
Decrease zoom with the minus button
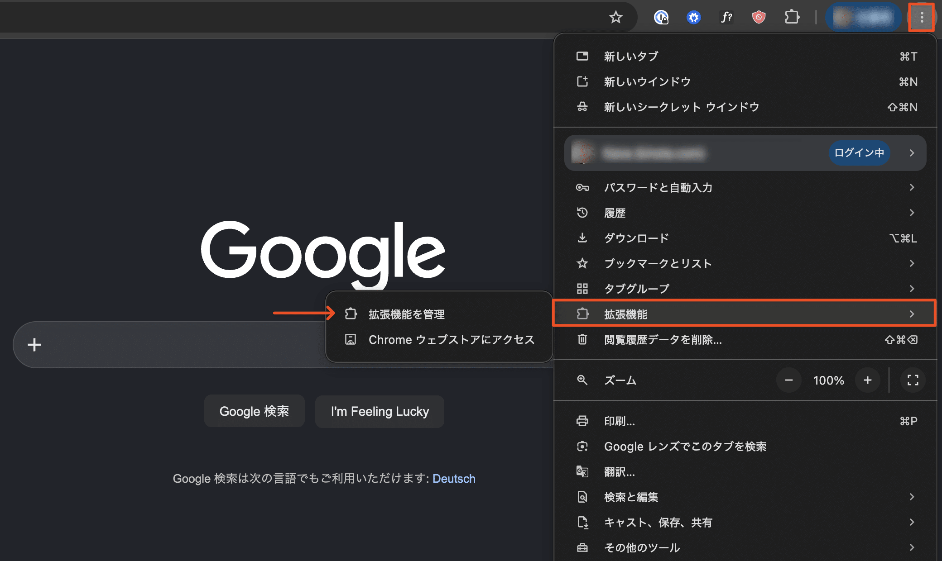pyautogui.click(x=788, y=380)
